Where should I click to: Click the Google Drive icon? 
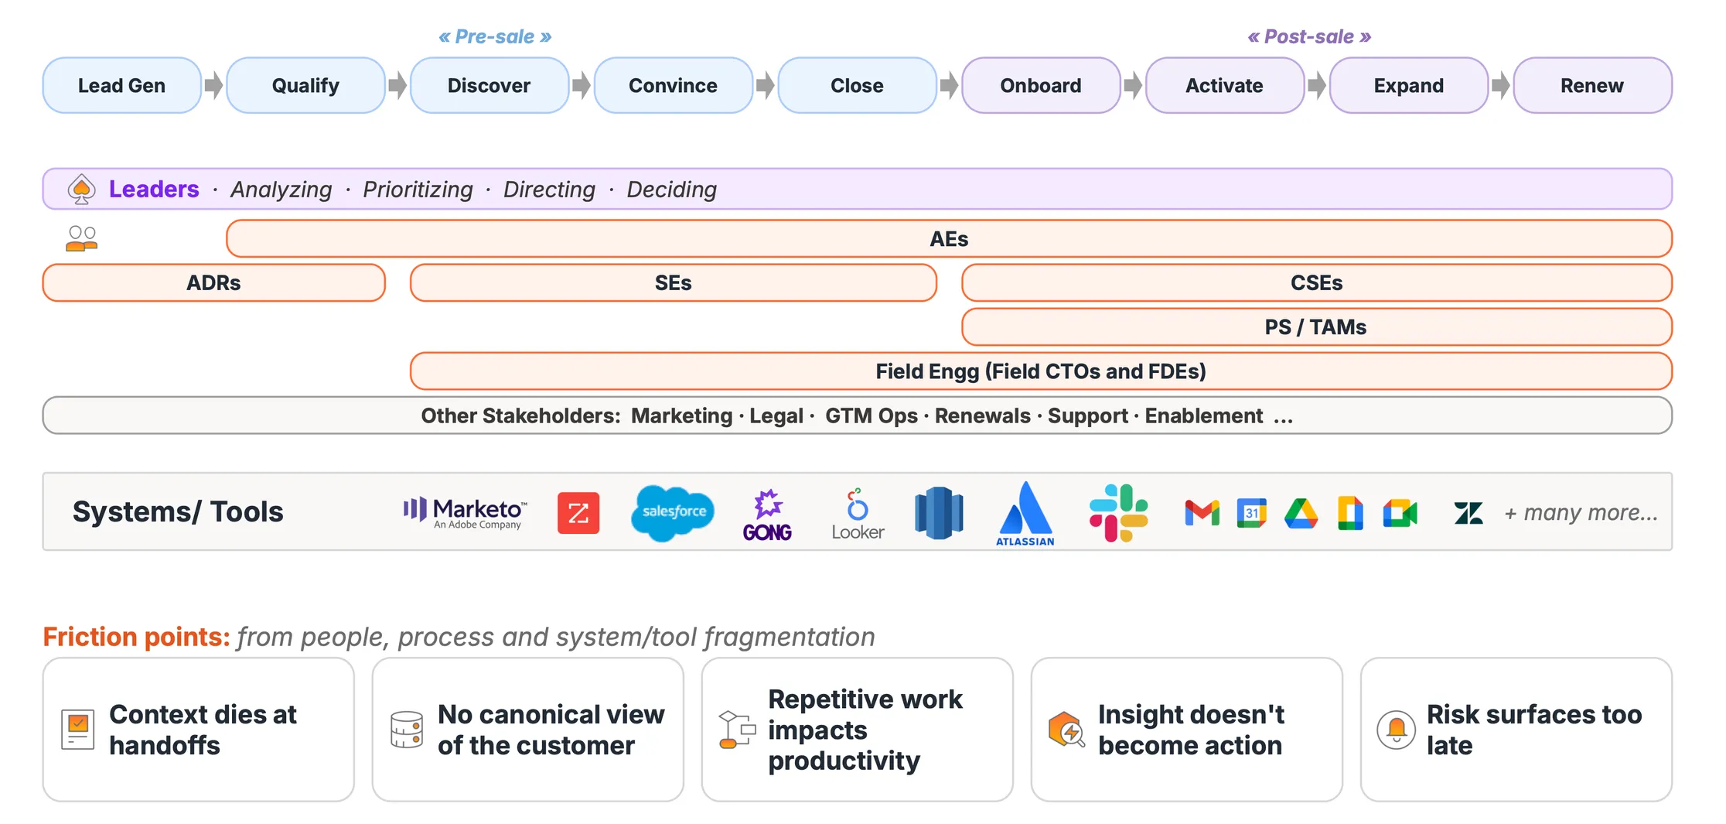tap(1301, 514)
